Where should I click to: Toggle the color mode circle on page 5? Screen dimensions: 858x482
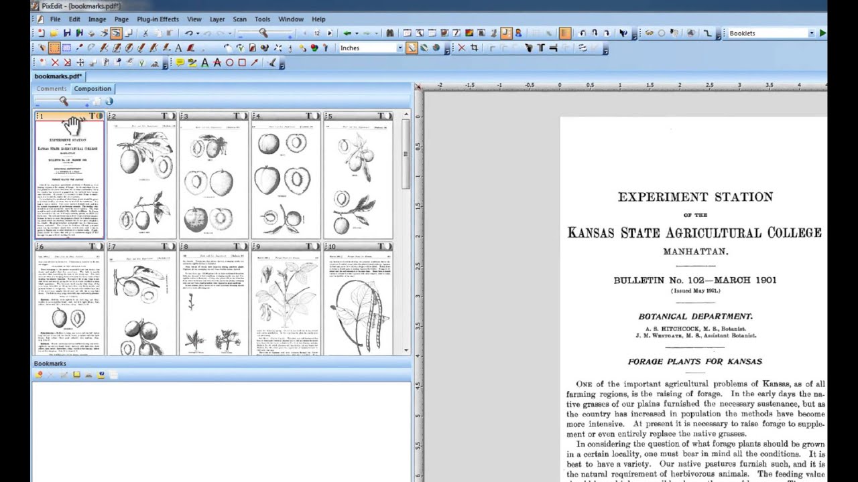(389, 116)
